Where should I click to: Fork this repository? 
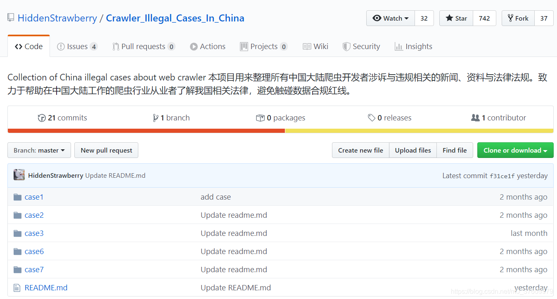[518, 18]
